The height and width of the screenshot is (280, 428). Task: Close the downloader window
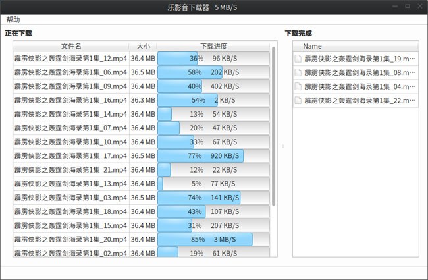[x=419, y=6]
